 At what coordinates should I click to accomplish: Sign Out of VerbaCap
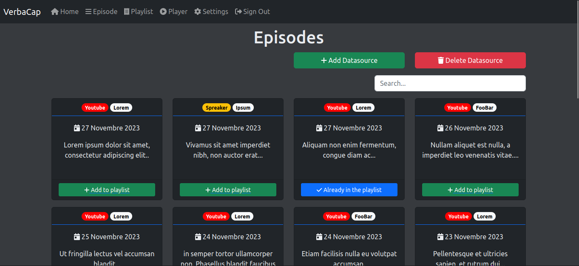point(253,11)
